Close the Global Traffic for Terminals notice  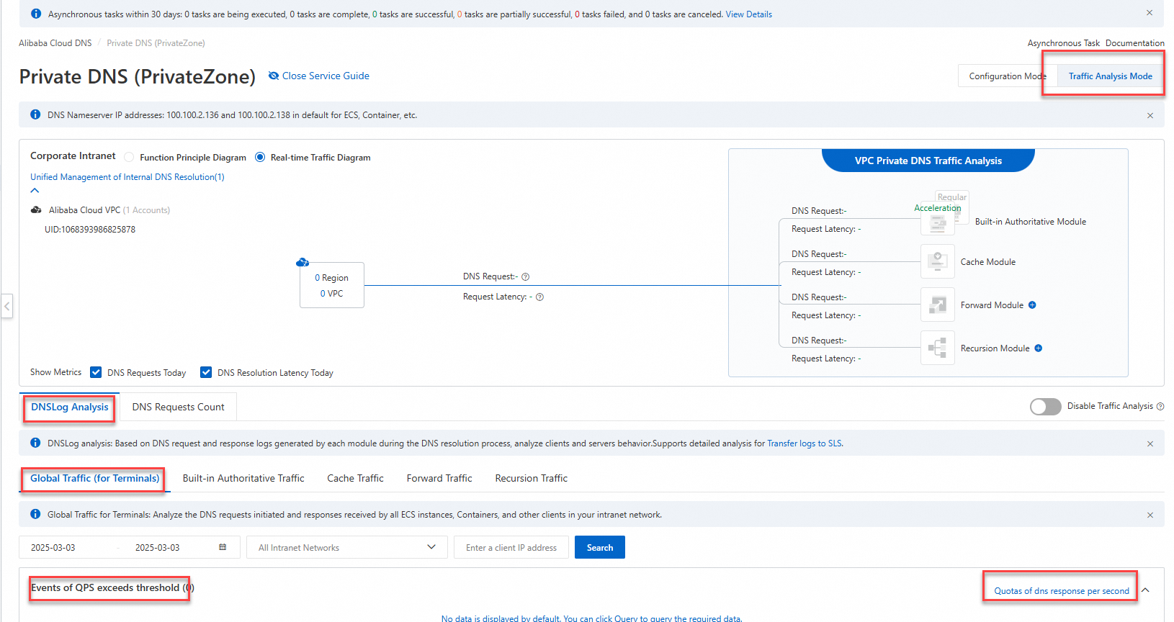[x=1150, y=515]
